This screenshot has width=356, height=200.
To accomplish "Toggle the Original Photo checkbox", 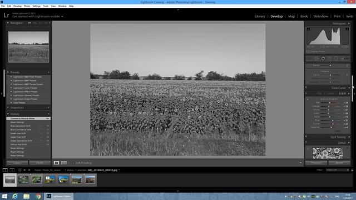I will click(308, 52).
